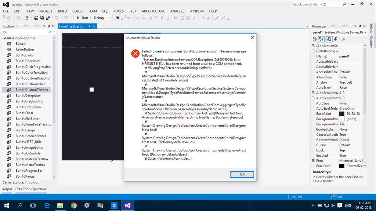Click the Save All toolbar icon
The image size is (376, 211).
click(48, 18)
